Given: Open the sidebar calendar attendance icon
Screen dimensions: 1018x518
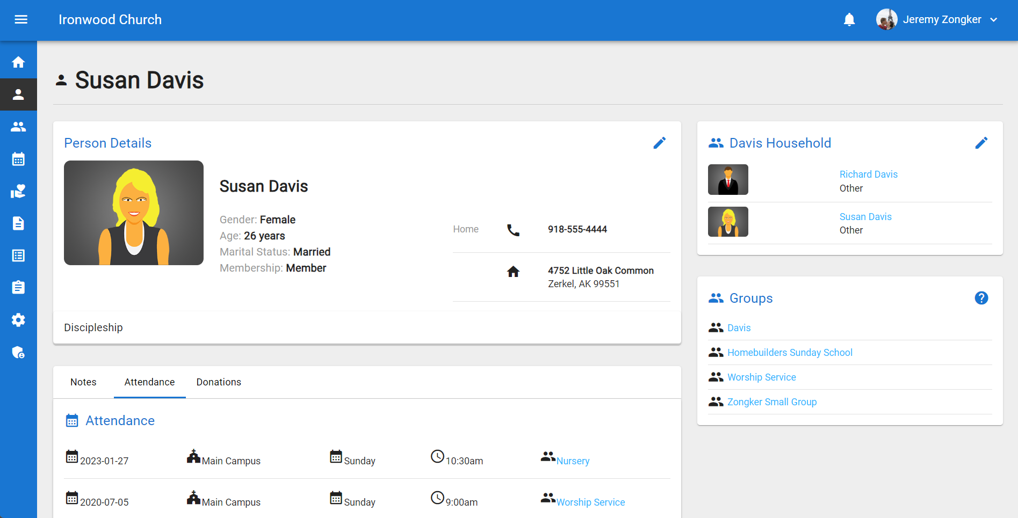Looking at the screenshot, I should [18, 159].
